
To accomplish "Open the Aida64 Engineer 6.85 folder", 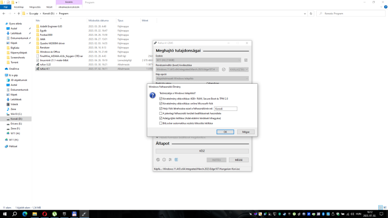I will 51,27.
